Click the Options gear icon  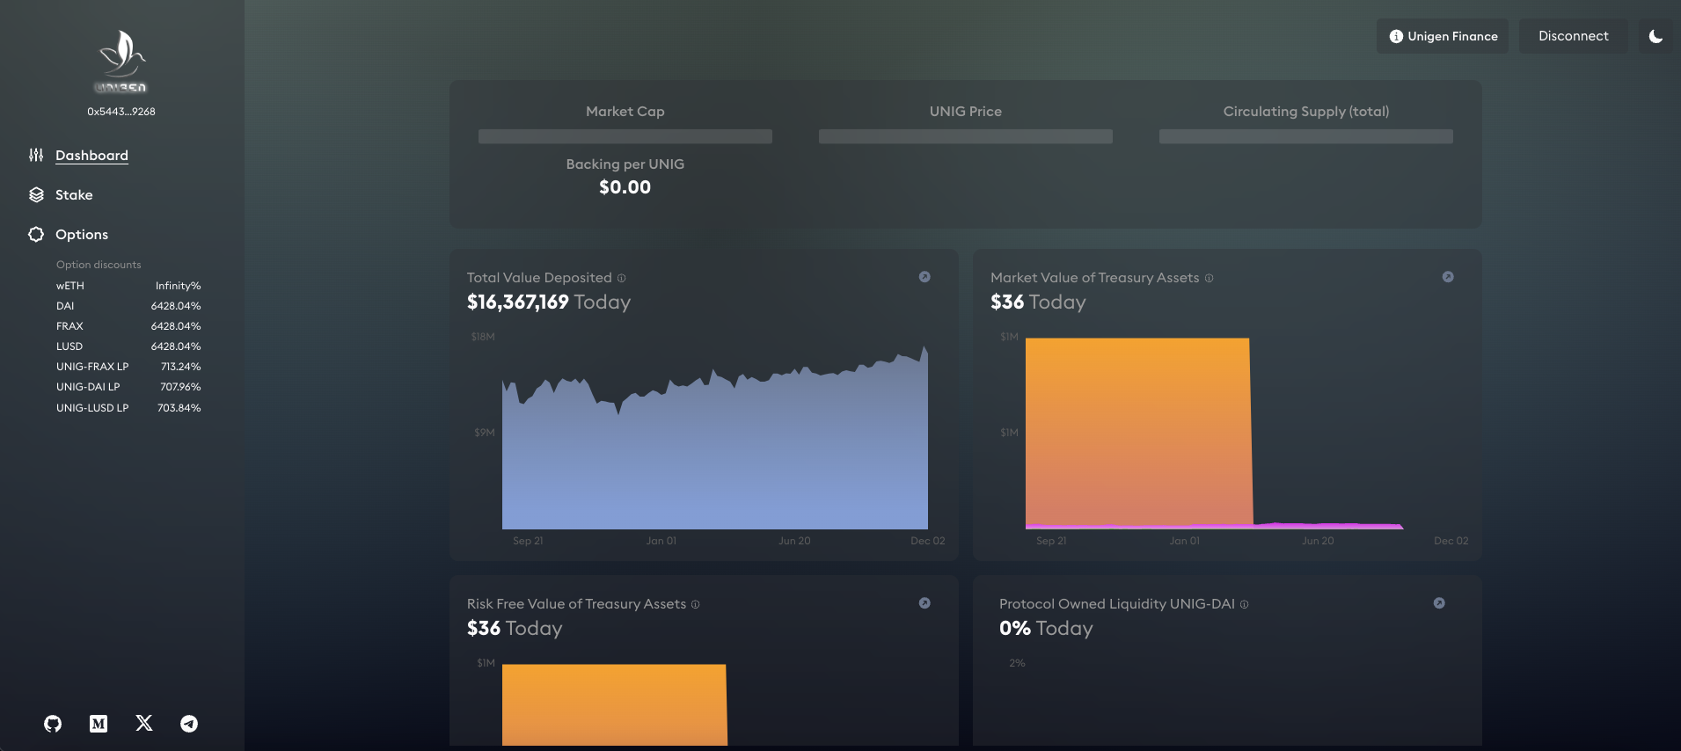[36, 235]
